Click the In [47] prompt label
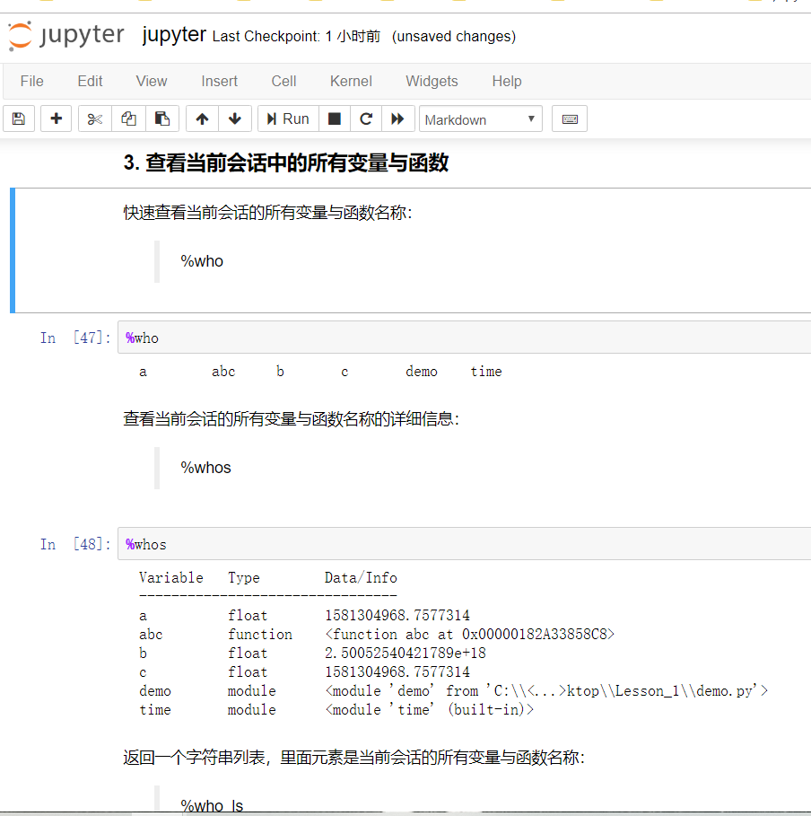The width and height of the screenshot is (811, 816). coord(75,338)
